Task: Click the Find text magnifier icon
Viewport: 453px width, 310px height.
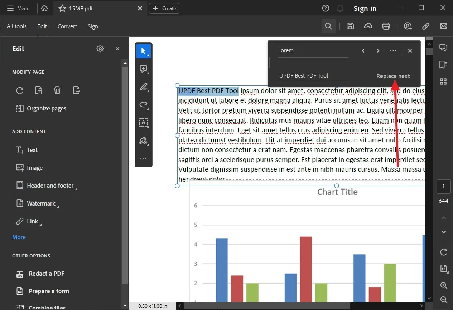Action: click(x=328, y=26)
